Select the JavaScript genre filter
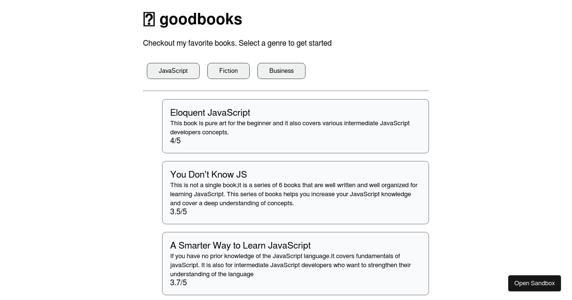 pos(173,70)
